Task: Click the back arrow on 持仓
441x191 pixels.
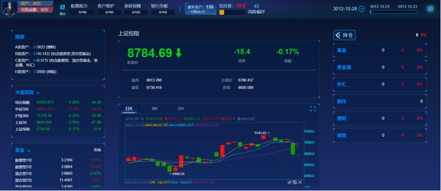Action: coord(338,35)
